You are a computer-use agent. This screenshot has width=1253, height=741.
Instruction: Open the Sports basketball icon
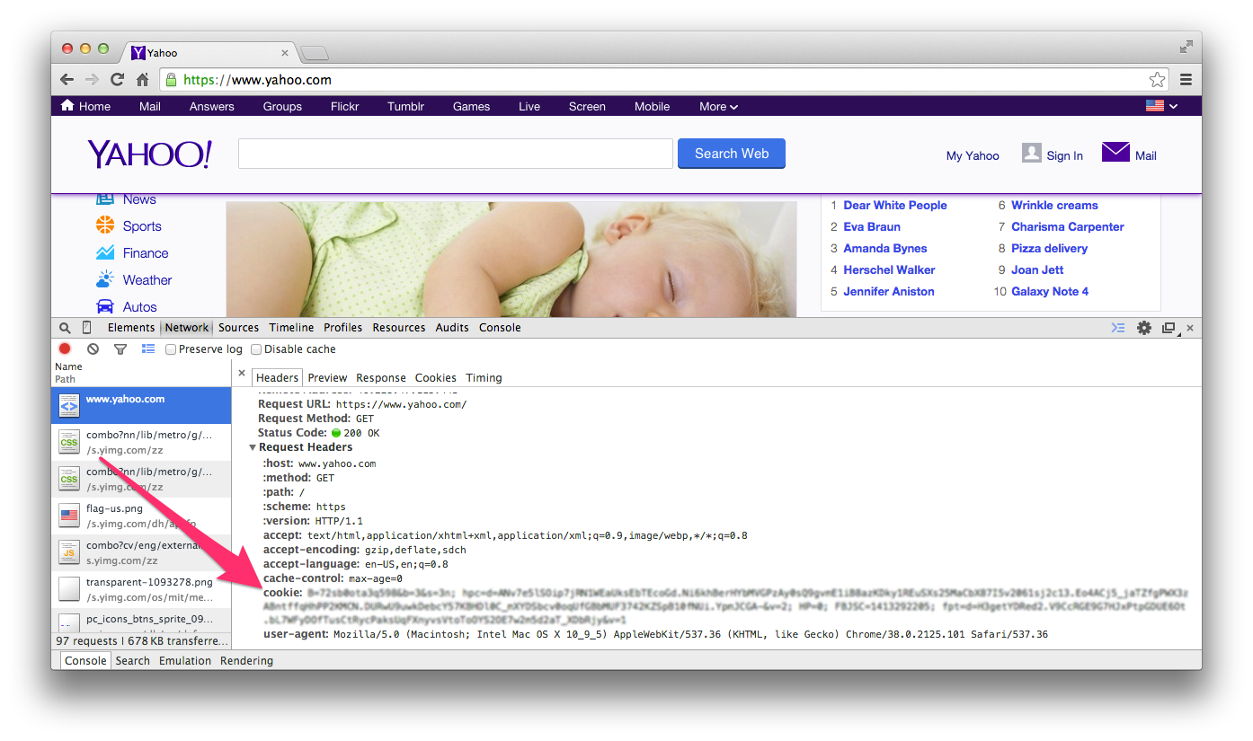(x=105, y=225)
